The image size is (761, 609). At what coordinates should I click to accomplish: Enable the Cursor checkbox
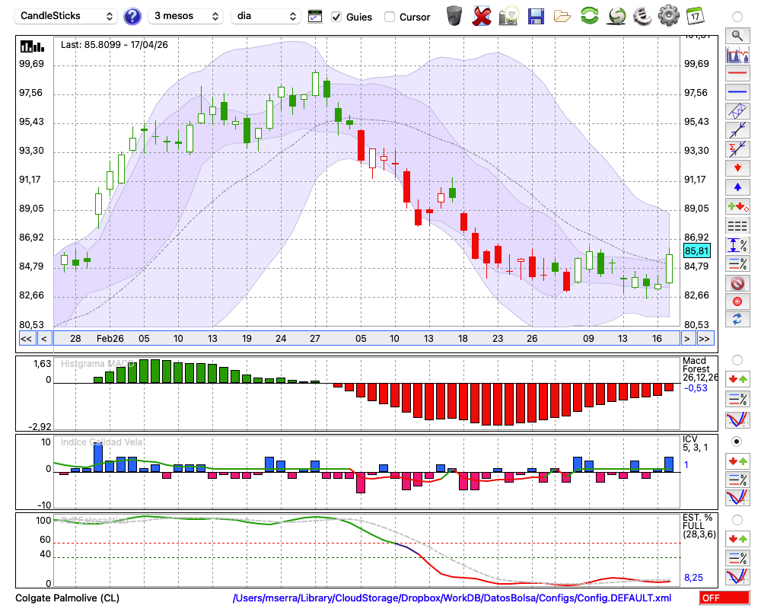point(389,17)
